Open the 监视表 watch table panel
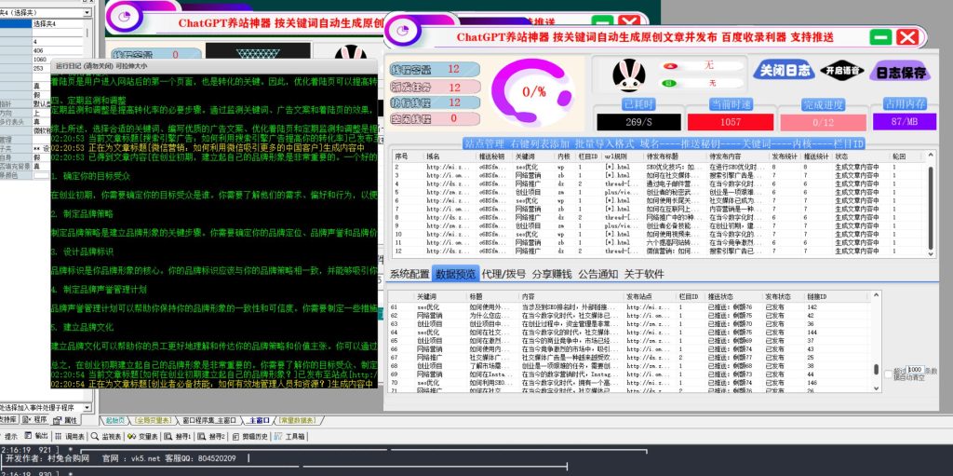The image size is (953, 476). point(111,436)
